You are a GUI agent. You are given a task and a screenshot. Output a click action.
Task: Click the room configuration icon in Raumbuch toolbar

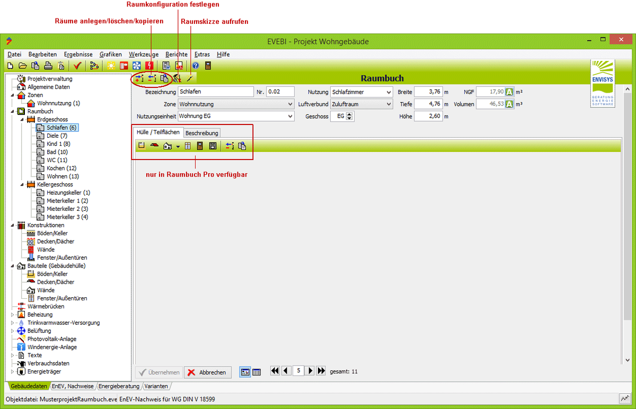click(177, 78)
